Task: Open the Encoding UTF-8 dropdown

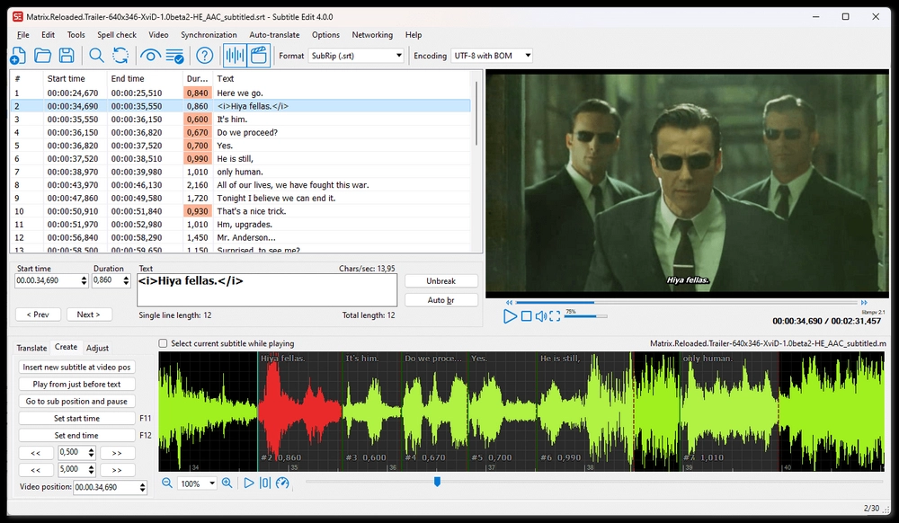Action: [x=492, y=56]
